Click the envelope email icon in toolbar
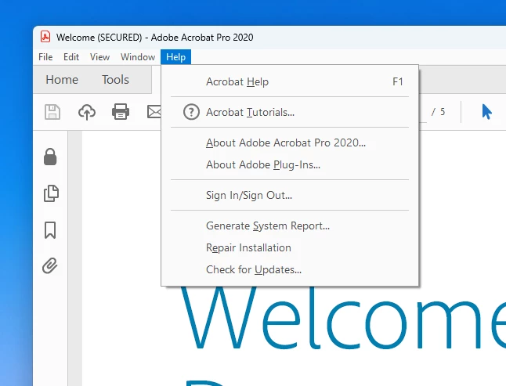Screen dimensions: 506x386 click(x=154, y=112)
